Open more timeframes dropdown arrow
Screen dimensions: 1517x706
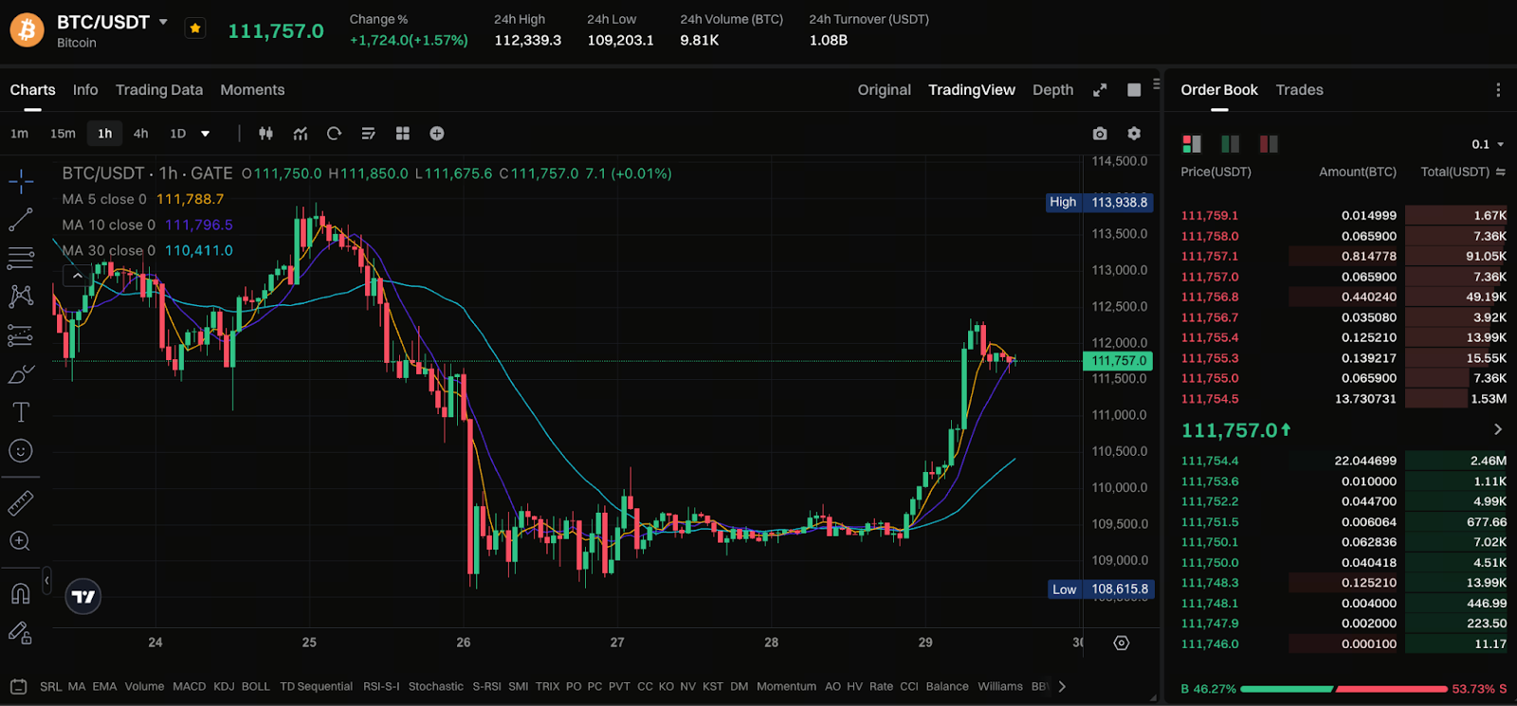(205, 134)
